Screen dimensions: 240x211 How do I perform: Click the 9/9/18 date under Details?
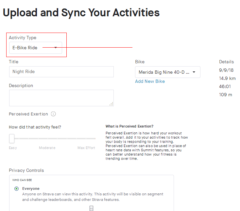coord(226,70)
